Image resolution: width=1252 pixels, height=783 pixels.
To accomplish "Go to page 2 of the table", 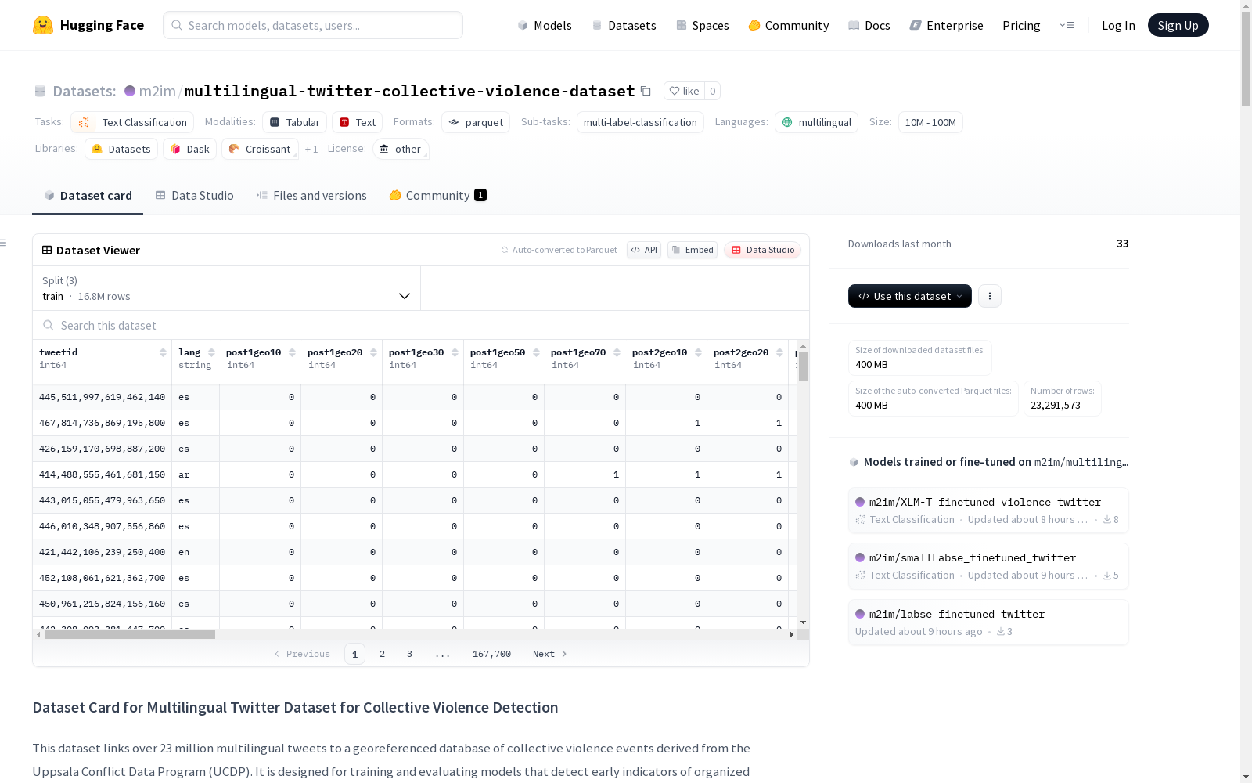I will pos(382,654).
